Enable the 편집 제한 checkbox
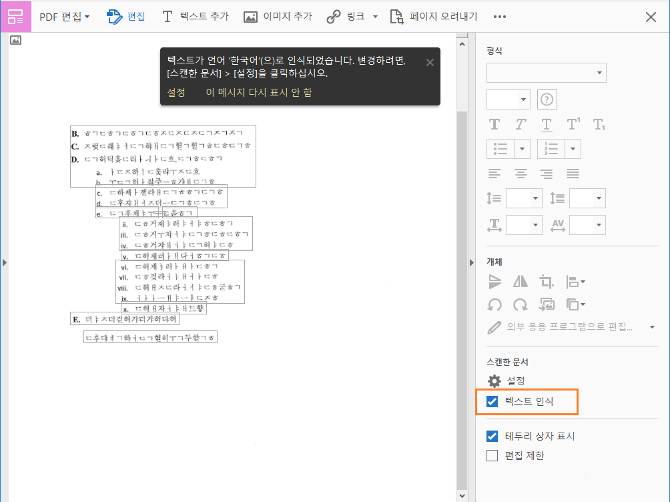 492,455
